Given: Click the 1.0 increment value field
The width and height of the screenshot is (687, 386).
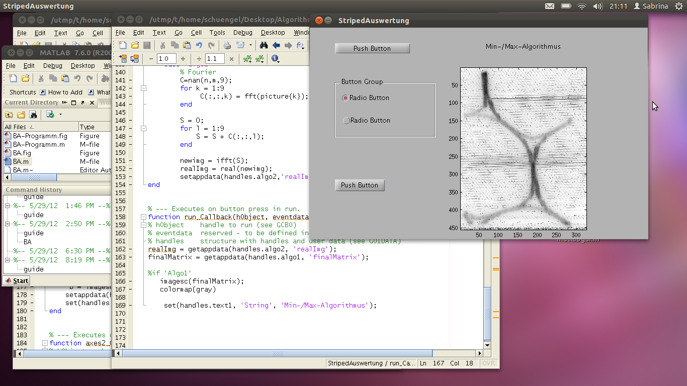Looking at the screenshot, I should pos(166,59).
